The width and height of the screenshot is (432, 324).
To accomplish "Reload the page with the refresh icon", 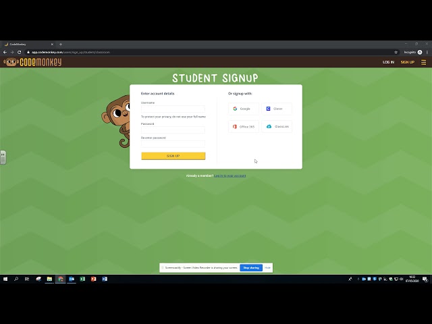I will [x=20, y=52].
